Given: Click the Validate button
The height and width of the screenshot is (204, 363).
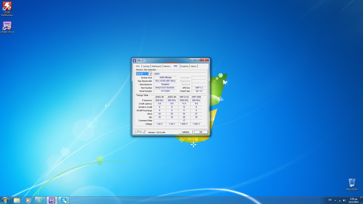Looking at the screenshot, I should (x=185, y=132).
